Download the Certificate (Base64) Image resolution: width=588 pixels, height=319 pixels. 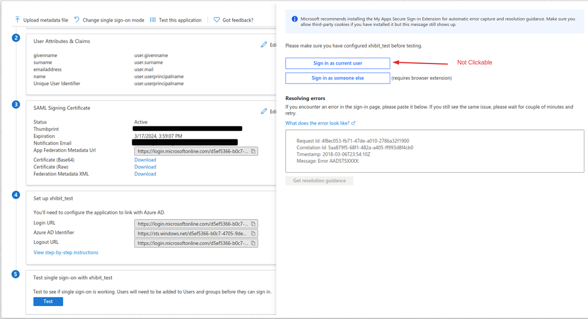pyautogui.click(x=145, y=160)
